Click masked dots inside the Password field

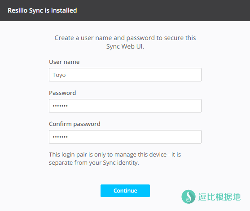coord(60,106)
